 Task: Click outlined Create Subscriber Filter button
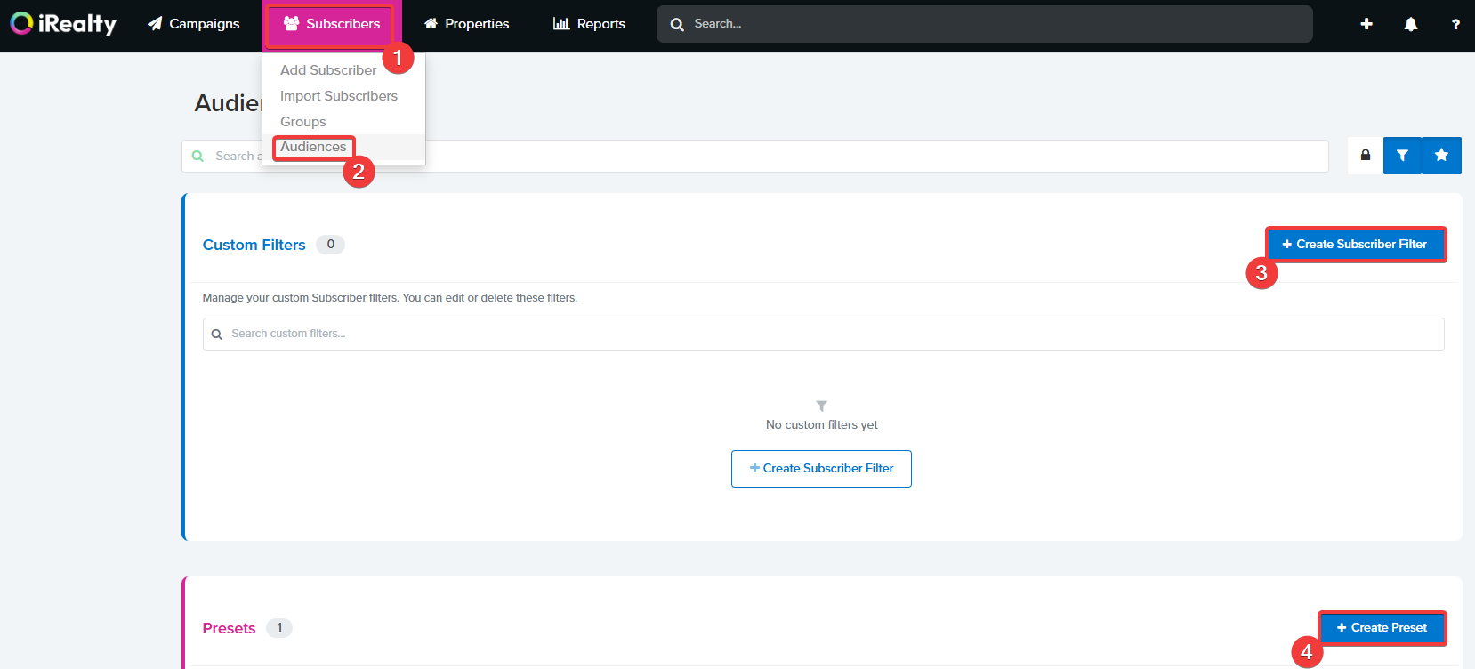click(x=821, y=469)
